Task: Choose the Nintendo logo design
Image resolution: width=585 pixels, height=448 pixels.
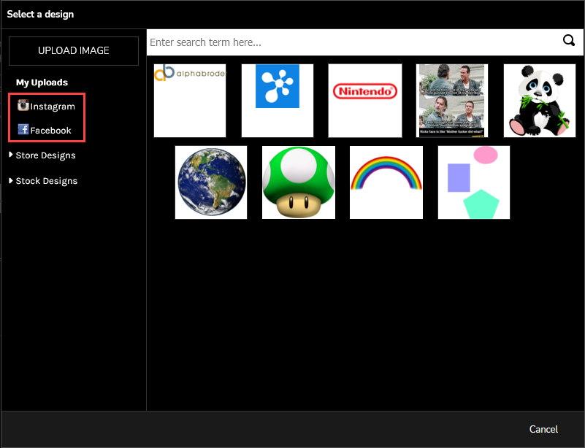Action: coord(365,101)
